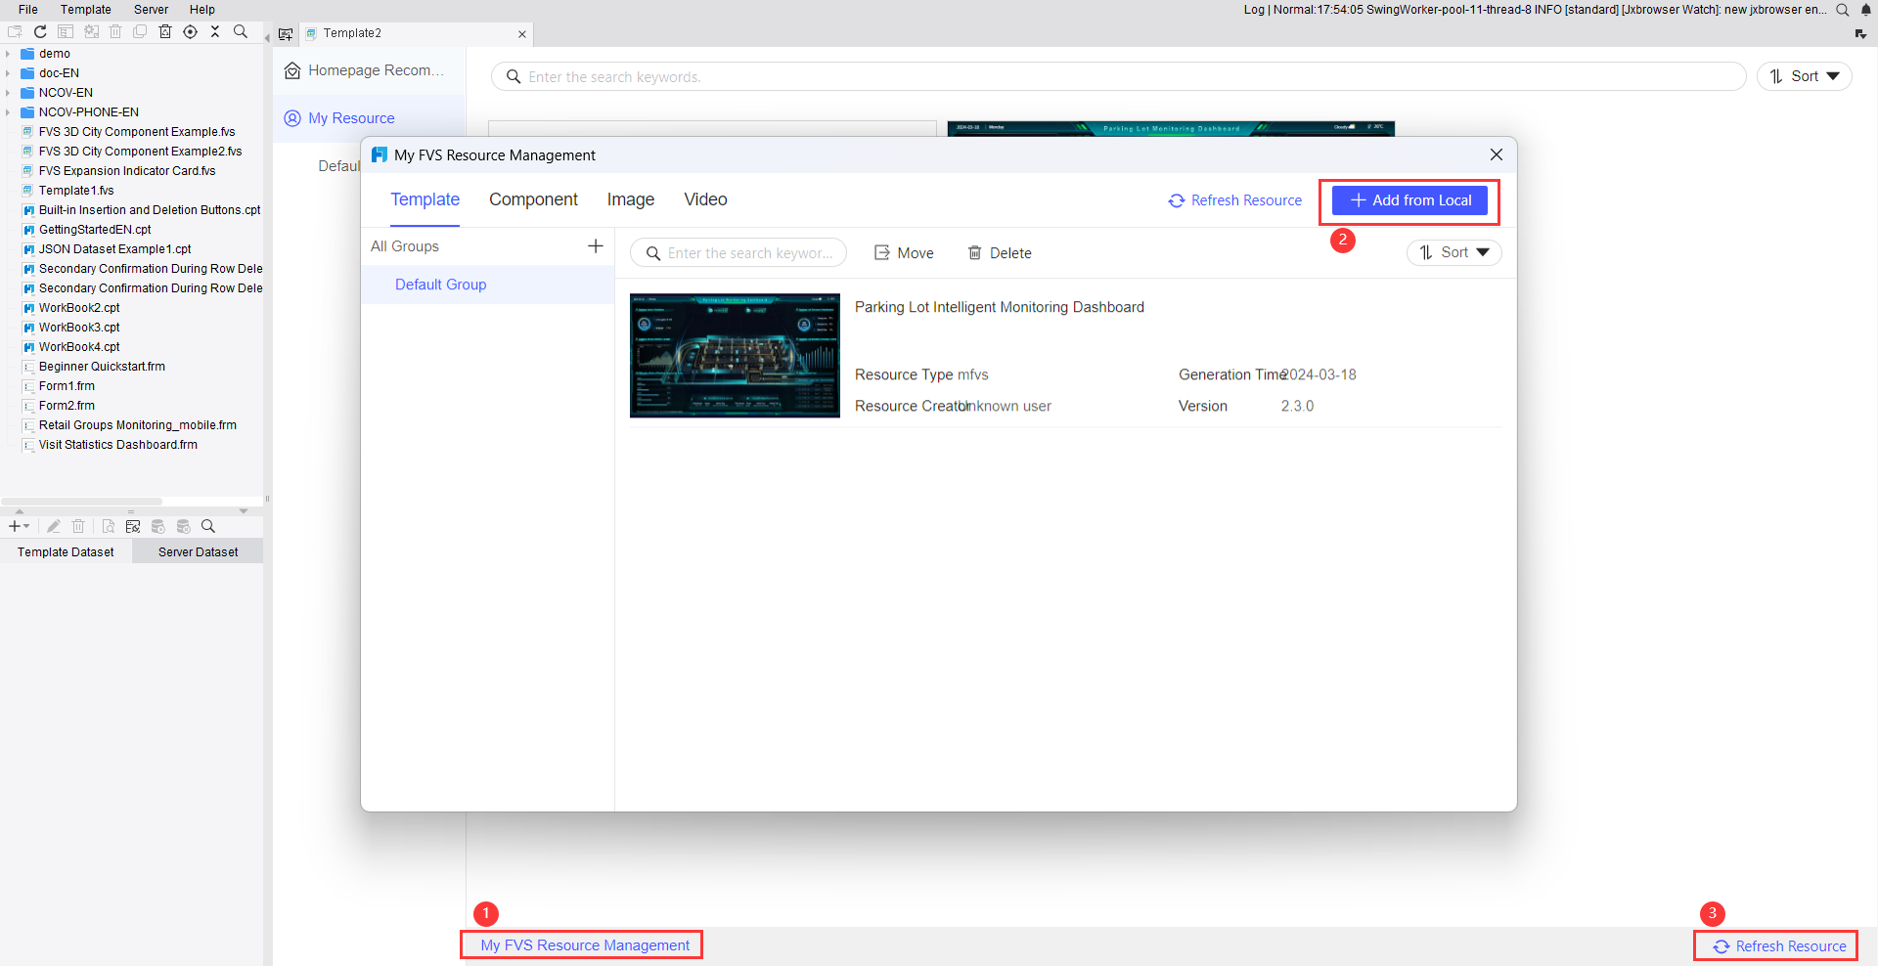
Task: Click the dataset search magnifier icon
Action: pos(207,526)
